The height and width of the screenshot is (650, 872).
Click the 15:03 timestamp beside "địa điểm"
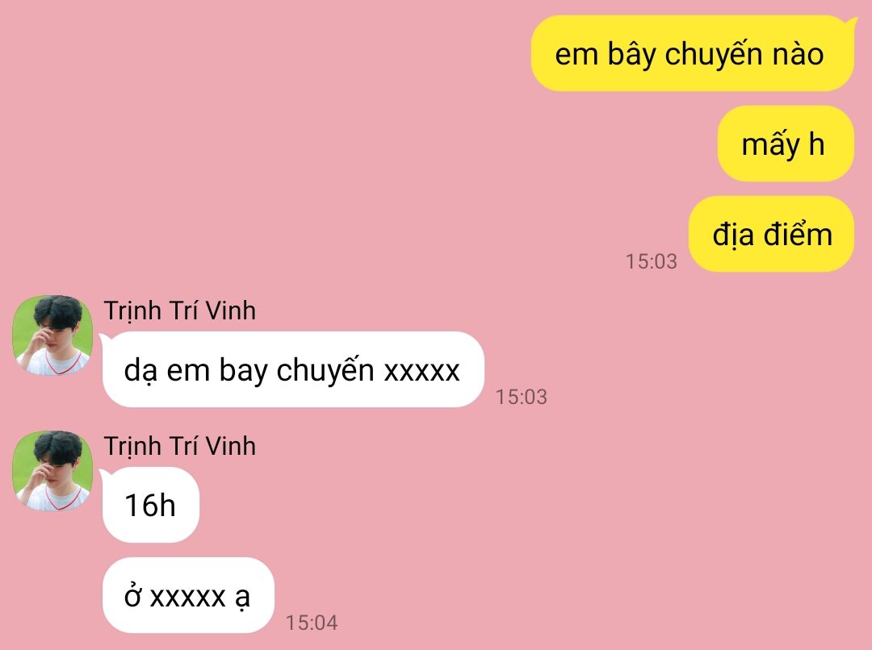(x=652, y=261)
